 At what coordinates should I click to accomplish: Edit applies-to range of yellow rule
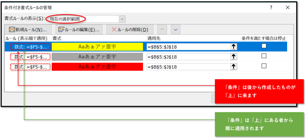click(x=189, y=47)
